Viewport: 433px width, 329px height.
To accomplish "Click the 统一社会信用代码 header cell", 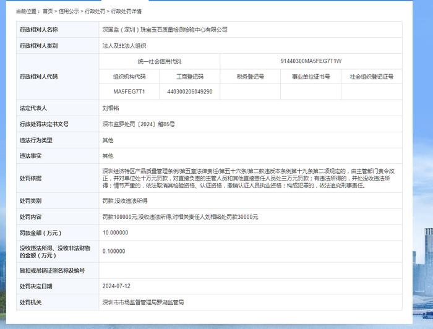I will coord(160,61).
